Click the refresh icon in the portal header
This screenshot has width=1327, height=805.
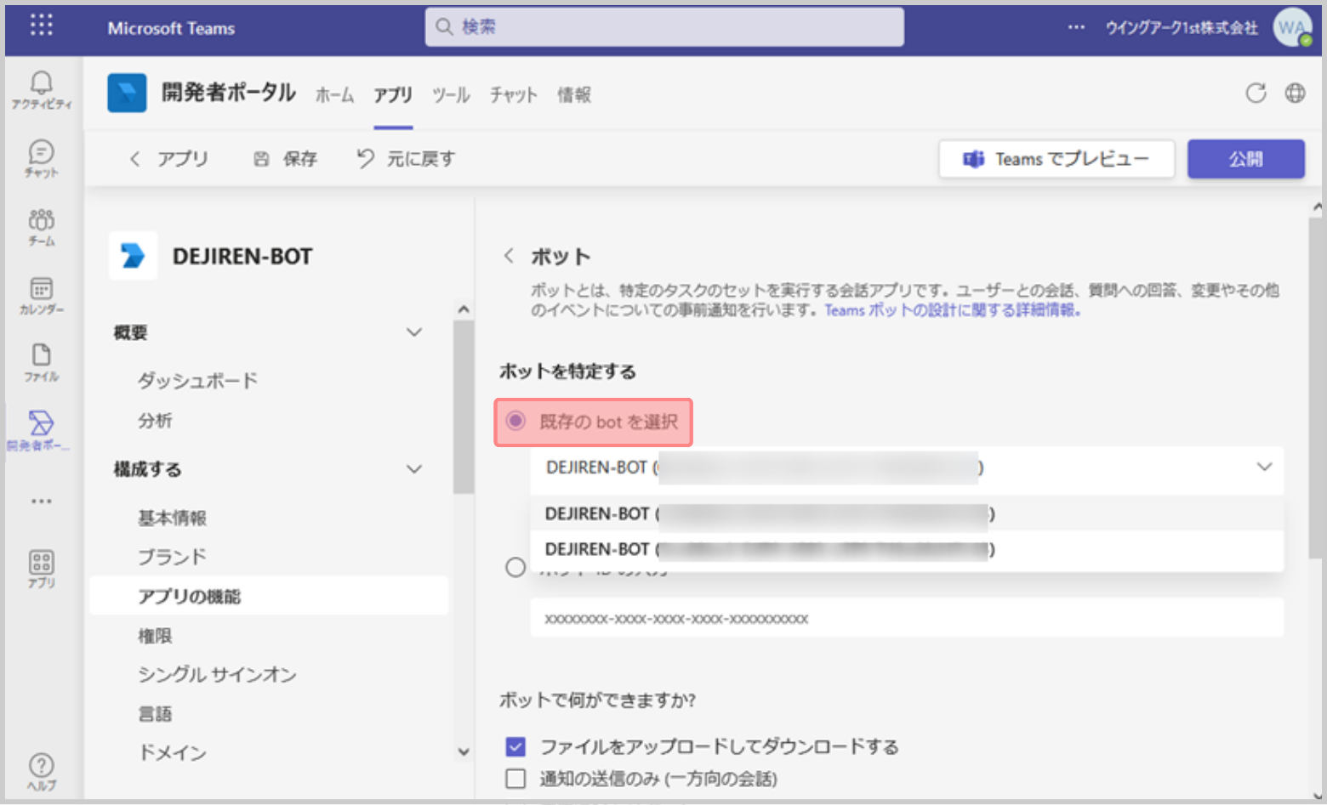(1256, 94)
